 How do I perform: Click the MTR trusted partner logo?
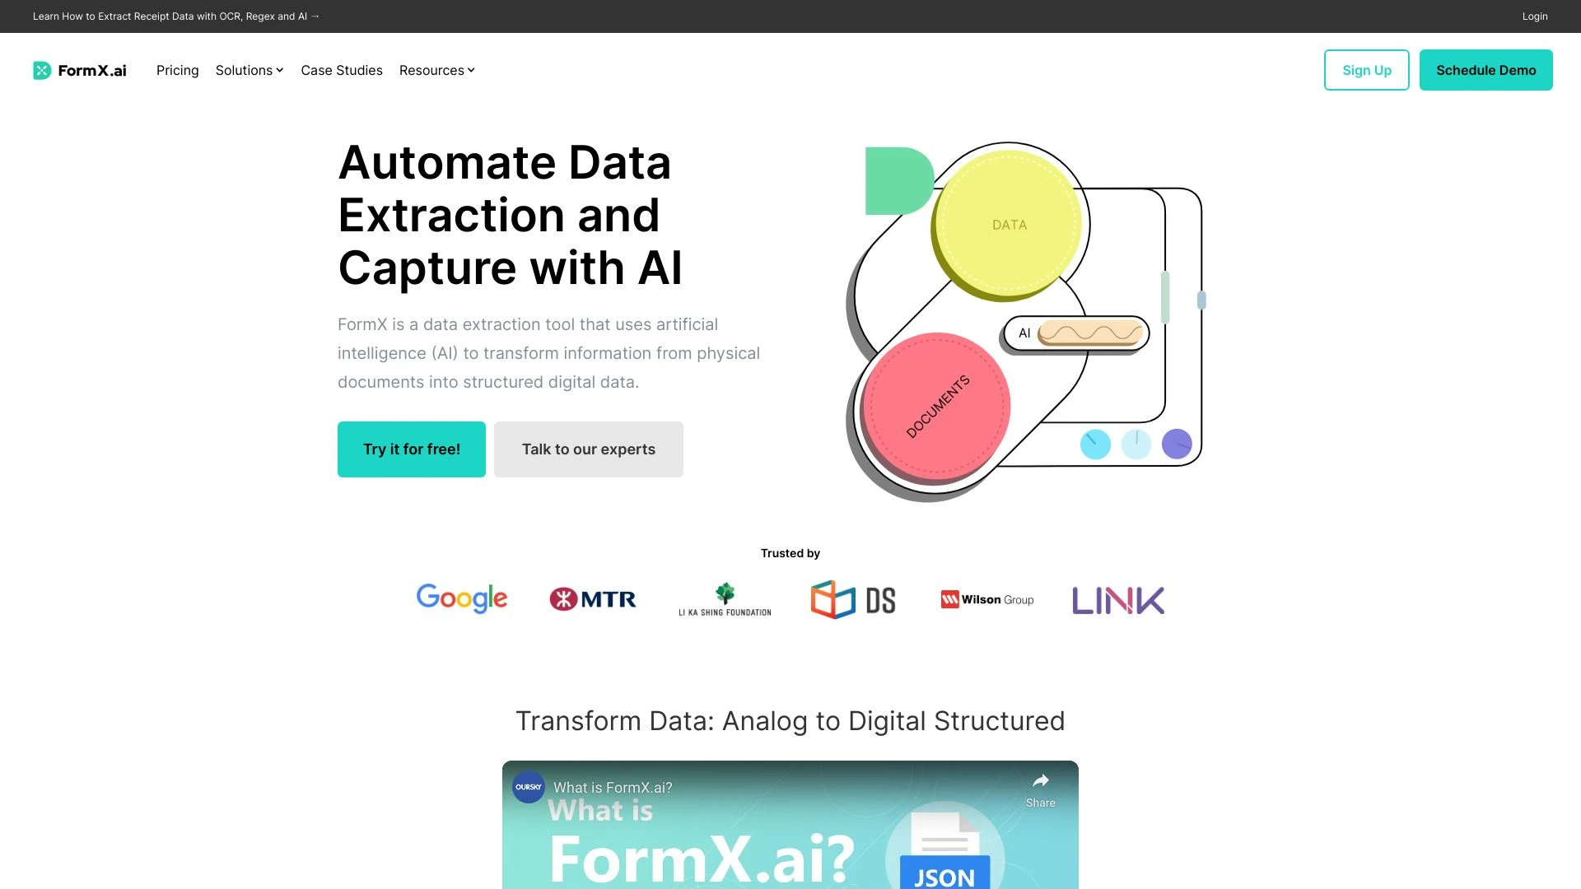point(592,598)
